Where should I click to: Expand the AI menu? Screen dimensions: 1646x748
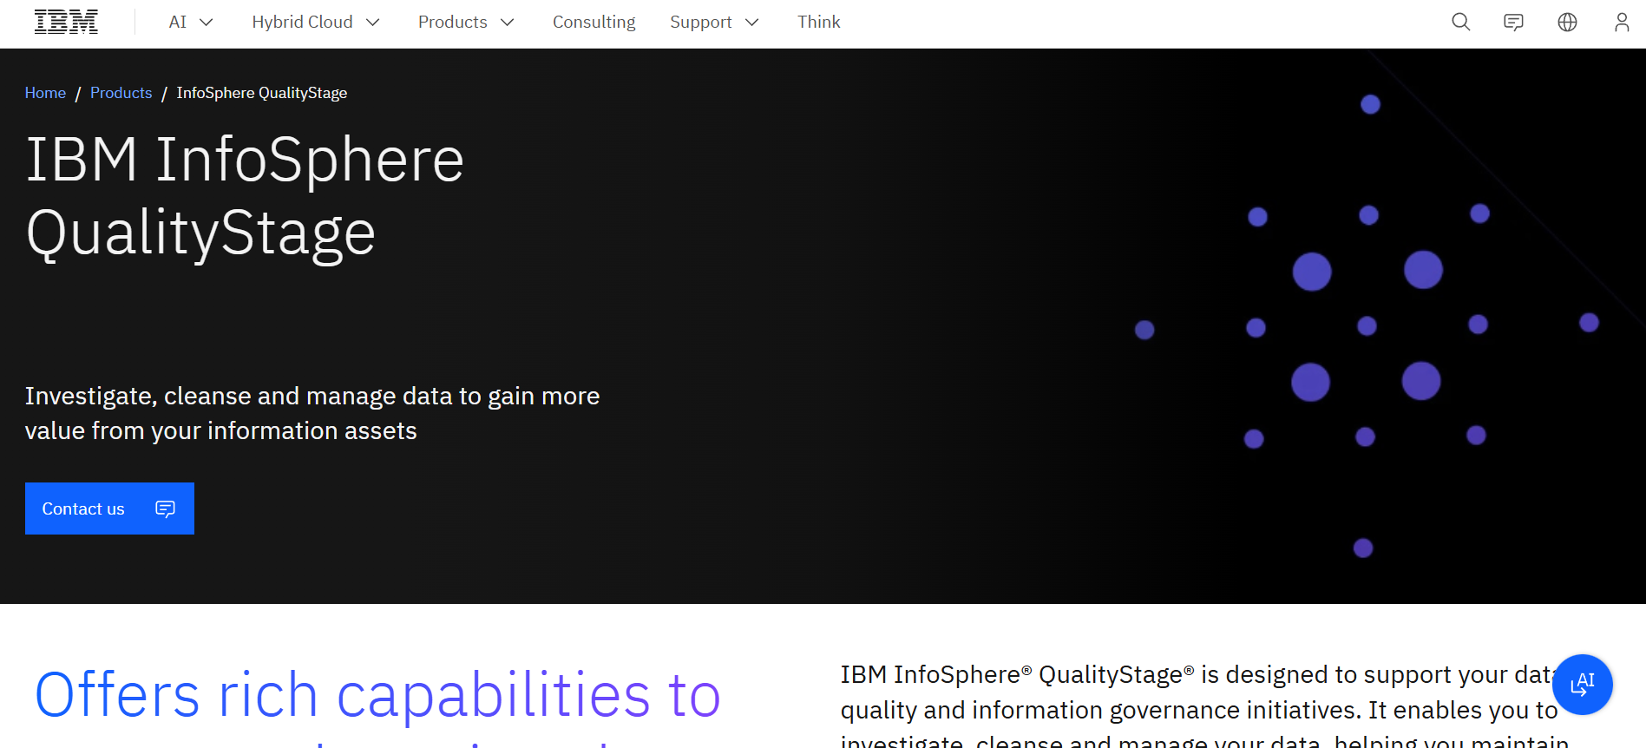point(190,22)
